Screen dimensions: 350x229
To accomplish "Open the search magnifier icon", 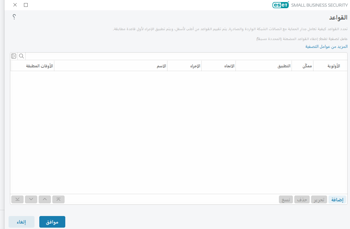I will [22, 56].
